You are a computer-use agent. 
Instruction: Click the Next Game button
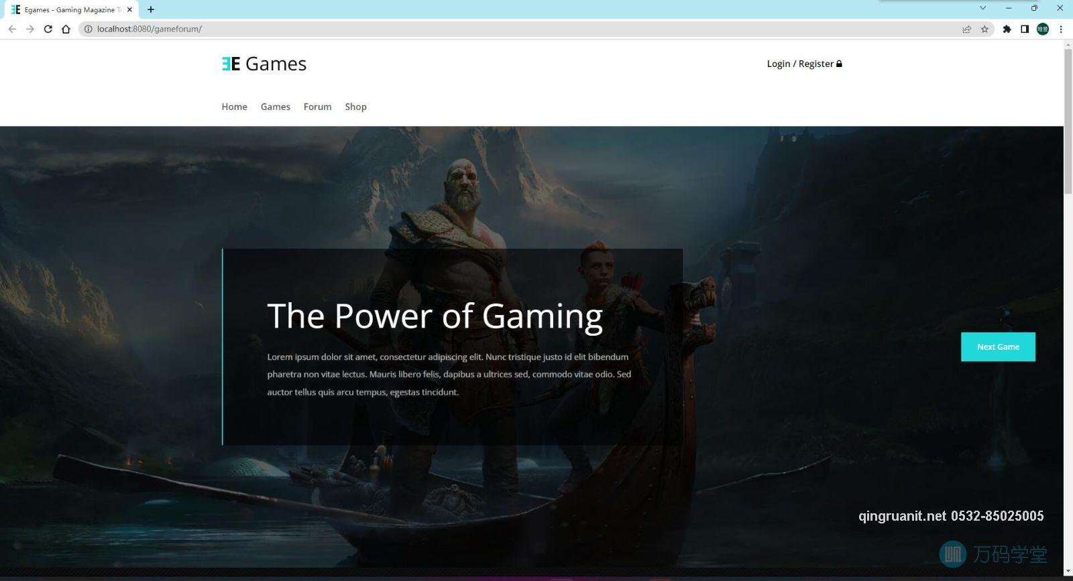[998, 346]
